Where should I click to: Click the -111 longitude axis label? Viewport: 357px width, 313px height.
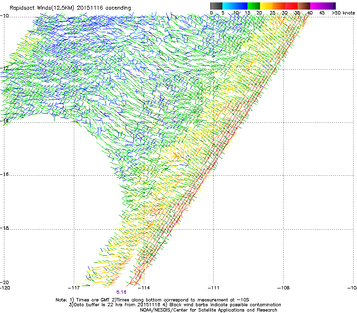[x=214, y=288]
